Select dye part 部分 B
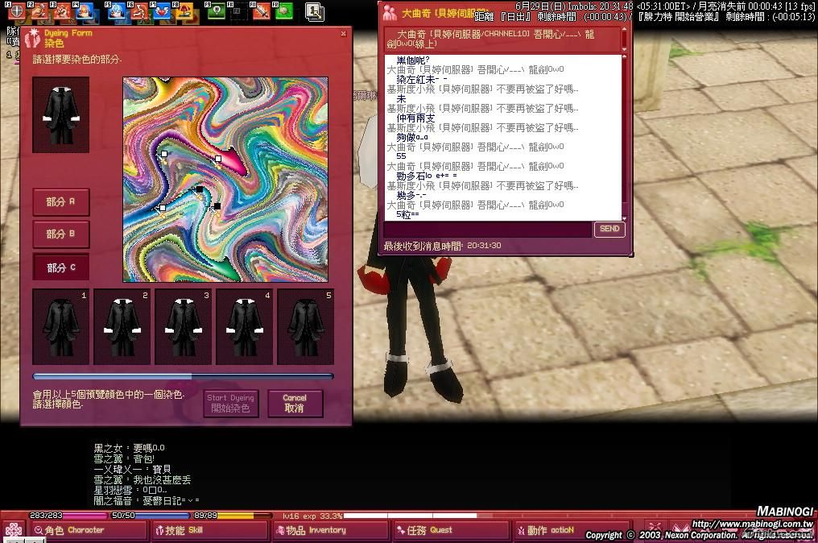 (61, 234)
